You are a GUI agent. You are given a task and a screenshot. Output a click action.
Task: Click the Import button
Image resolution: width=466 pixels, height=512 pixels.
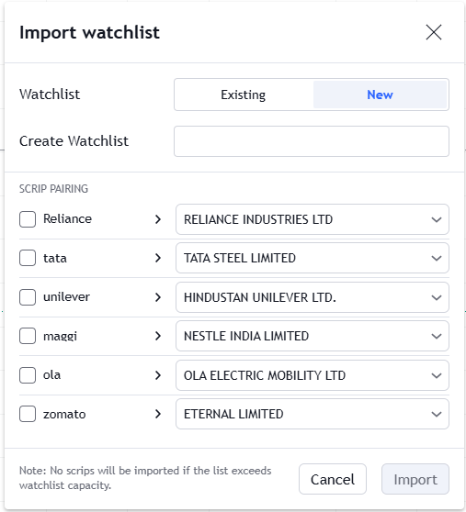pyautogui.click(x=415, y=479)
